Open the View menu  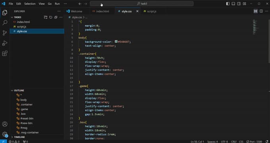pos(42,4)
